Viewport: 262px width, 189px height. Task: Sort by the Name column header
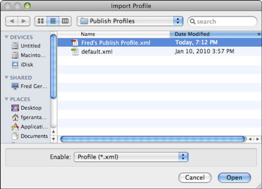tap(114, 34)
